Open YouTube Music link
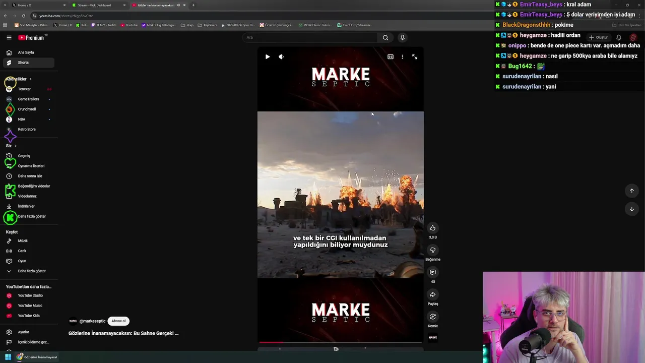645x363 pixels. click(28, 306)
